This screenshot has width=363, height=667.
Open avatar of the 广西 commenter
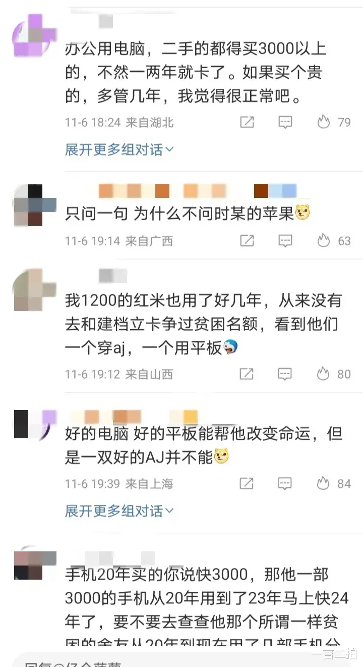(x=34, y=205)
